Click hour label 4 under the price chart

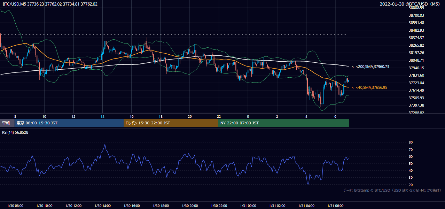[306, 116]
